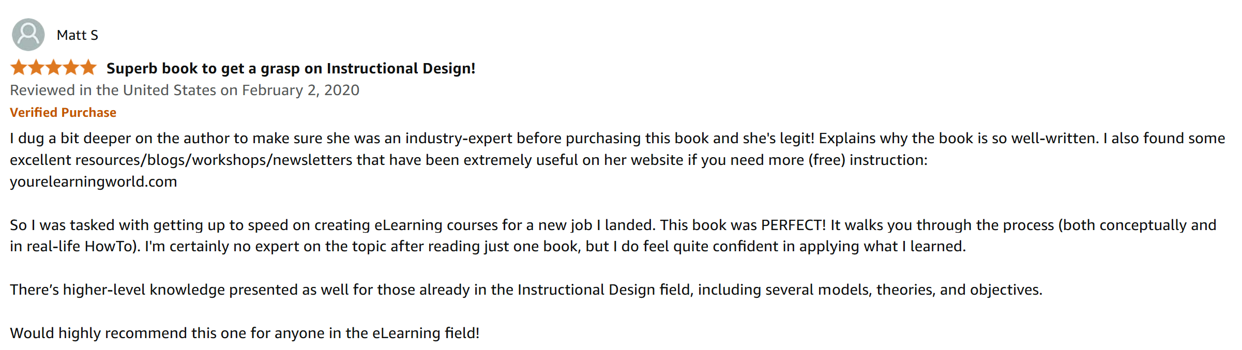Click the "yourelearningworld.com" website text

pyautogui.click(x=94, y=182)
